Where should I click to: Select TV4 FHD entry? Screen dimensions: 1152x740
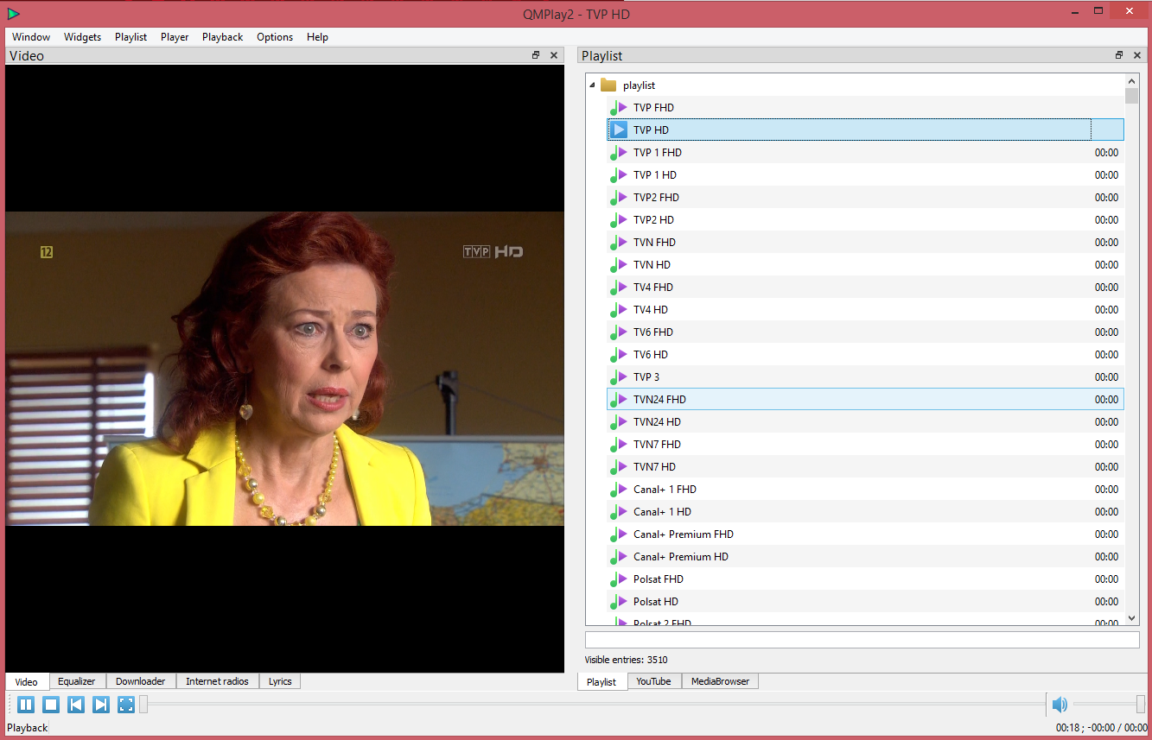[x=866, y=287]
